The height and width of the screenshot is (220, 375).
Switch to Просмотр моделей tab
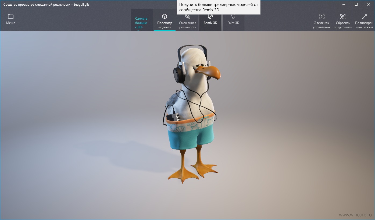click(x=165, y=21)
